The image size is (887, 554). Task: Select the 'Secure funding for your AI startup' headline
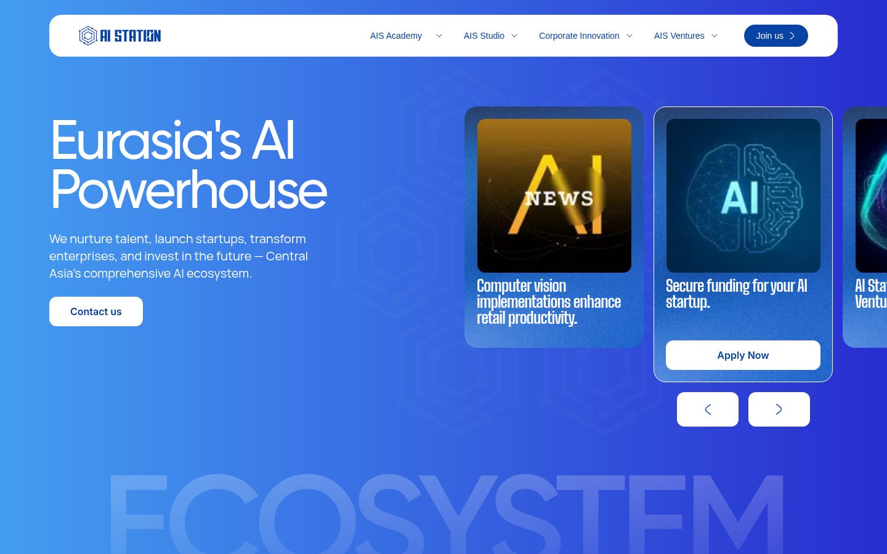coord(737,294)
